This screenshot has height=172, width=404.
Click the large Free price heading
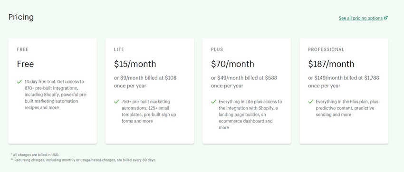tap(25, 64)
